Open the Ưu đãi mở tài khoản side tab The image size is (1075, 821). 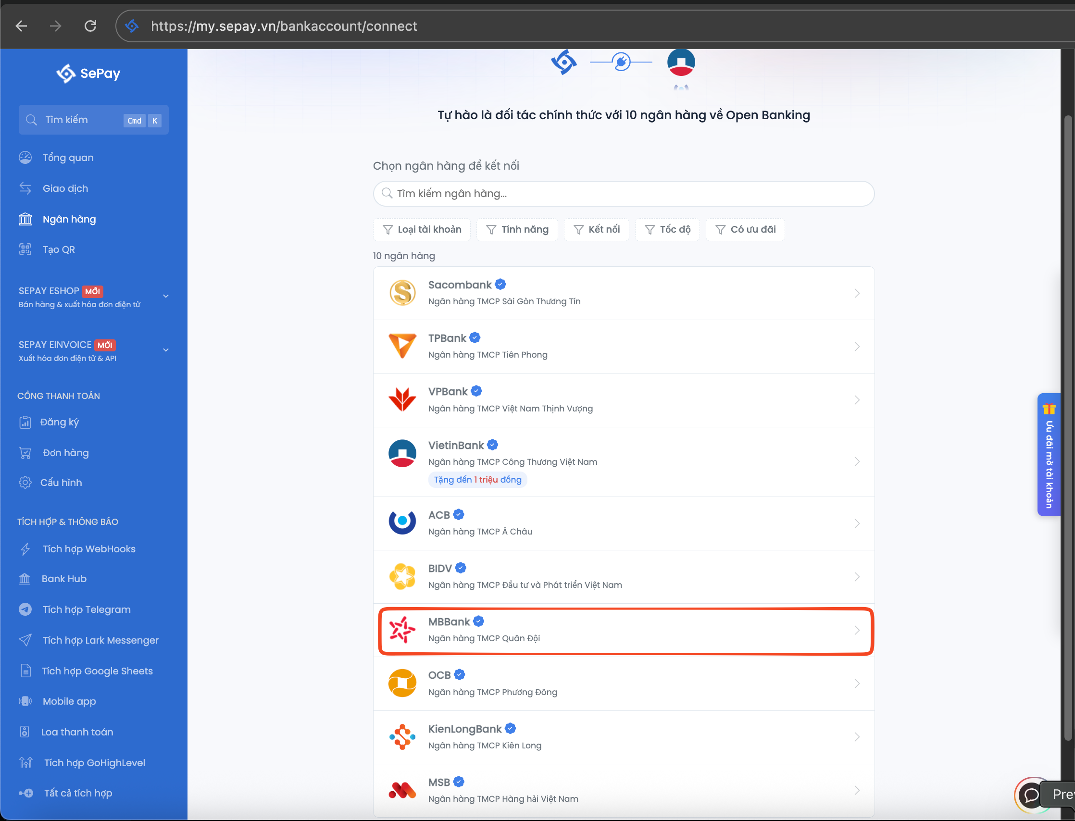[1049, 455]
